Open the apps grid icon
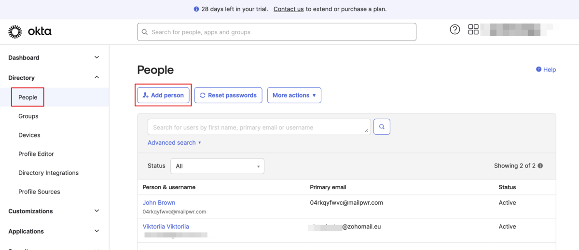 [473, 29]
